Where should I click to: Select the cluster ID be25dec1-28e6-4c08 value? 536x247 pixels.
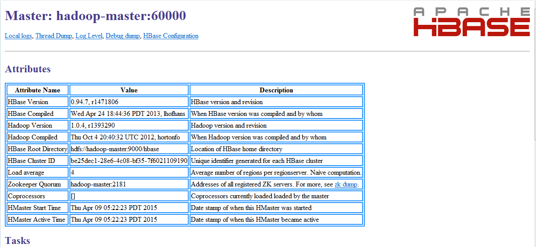pos(129,161)
